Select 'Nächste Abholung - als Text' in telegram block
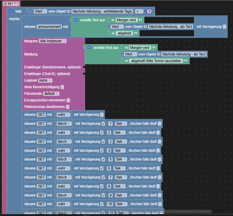This screenshot has width=233, height=216. [184, 54]
